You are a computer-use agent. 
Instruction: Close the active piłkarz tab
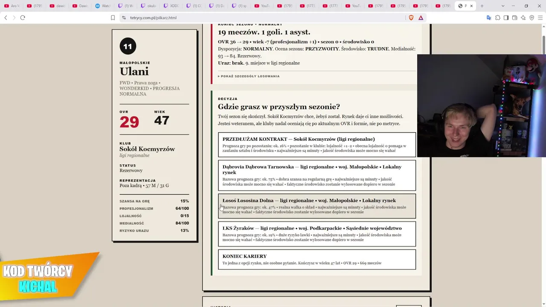471,6
